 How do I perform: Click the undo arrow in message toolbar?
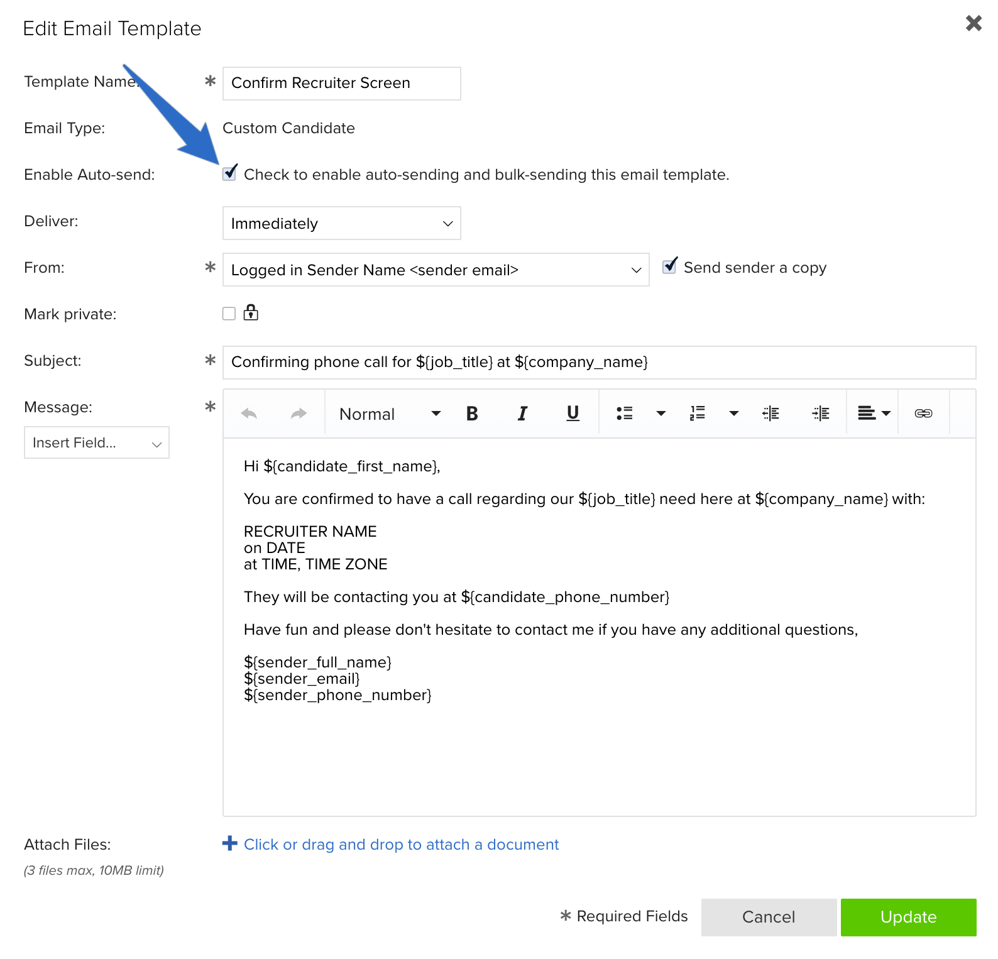pyautogui.click(x=249, y=414)
